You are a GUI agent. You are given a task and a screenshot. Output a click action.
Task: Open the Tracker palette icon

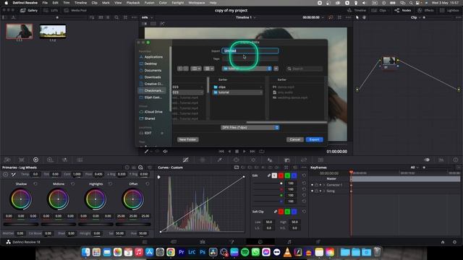(x=253, y=160)
